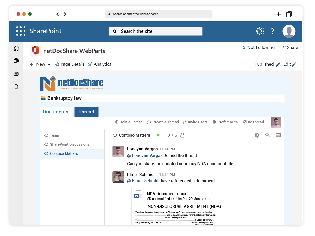Open the globe sites icon in left rail
Viewport: 315px width, 236px height.
(x=16, y=61)
